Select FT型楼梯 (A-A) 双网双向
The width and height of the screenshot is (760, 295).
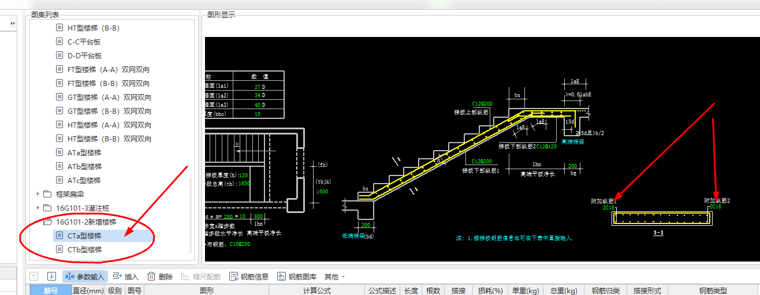coord(109,69)
